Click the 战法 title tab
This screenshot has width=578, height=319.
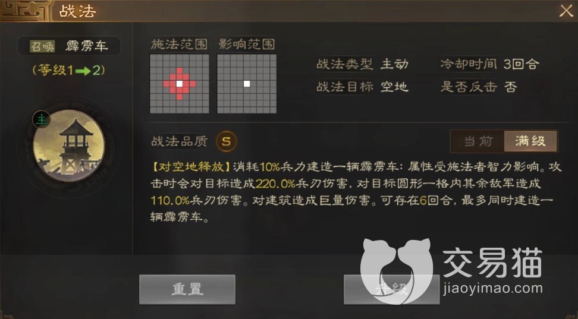[x=78, y=11]
